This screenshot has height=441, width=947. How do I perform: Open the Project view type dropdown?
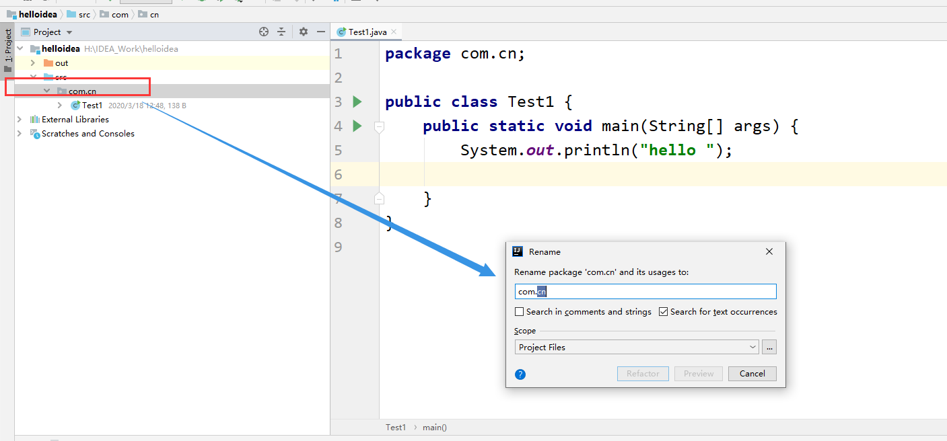click(69, 32)
